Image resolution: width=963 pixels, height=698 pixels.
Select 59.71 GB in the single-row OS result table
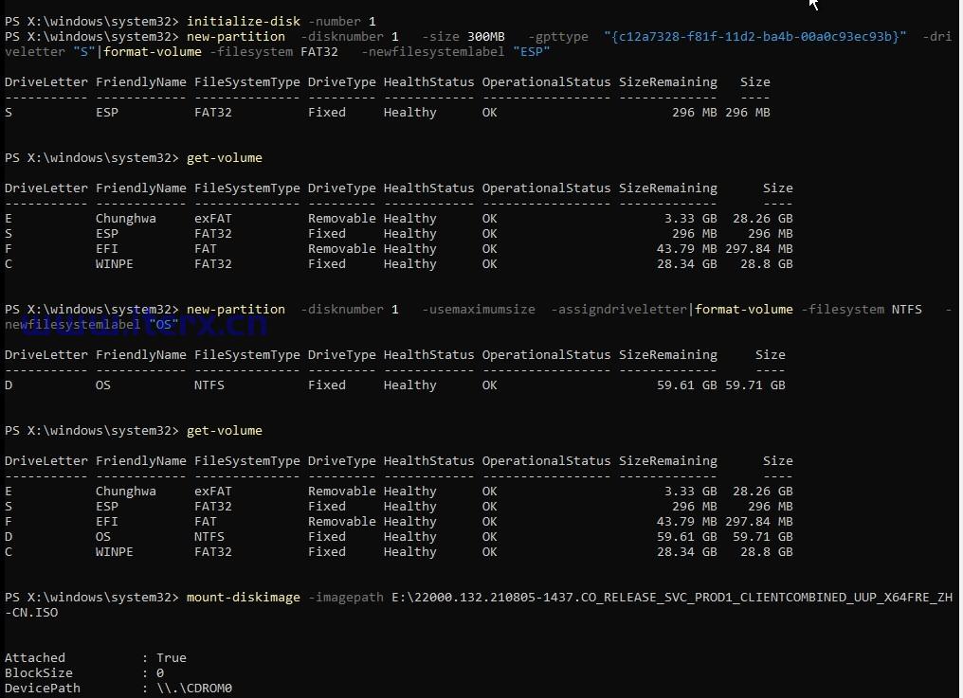pos(754,385)
